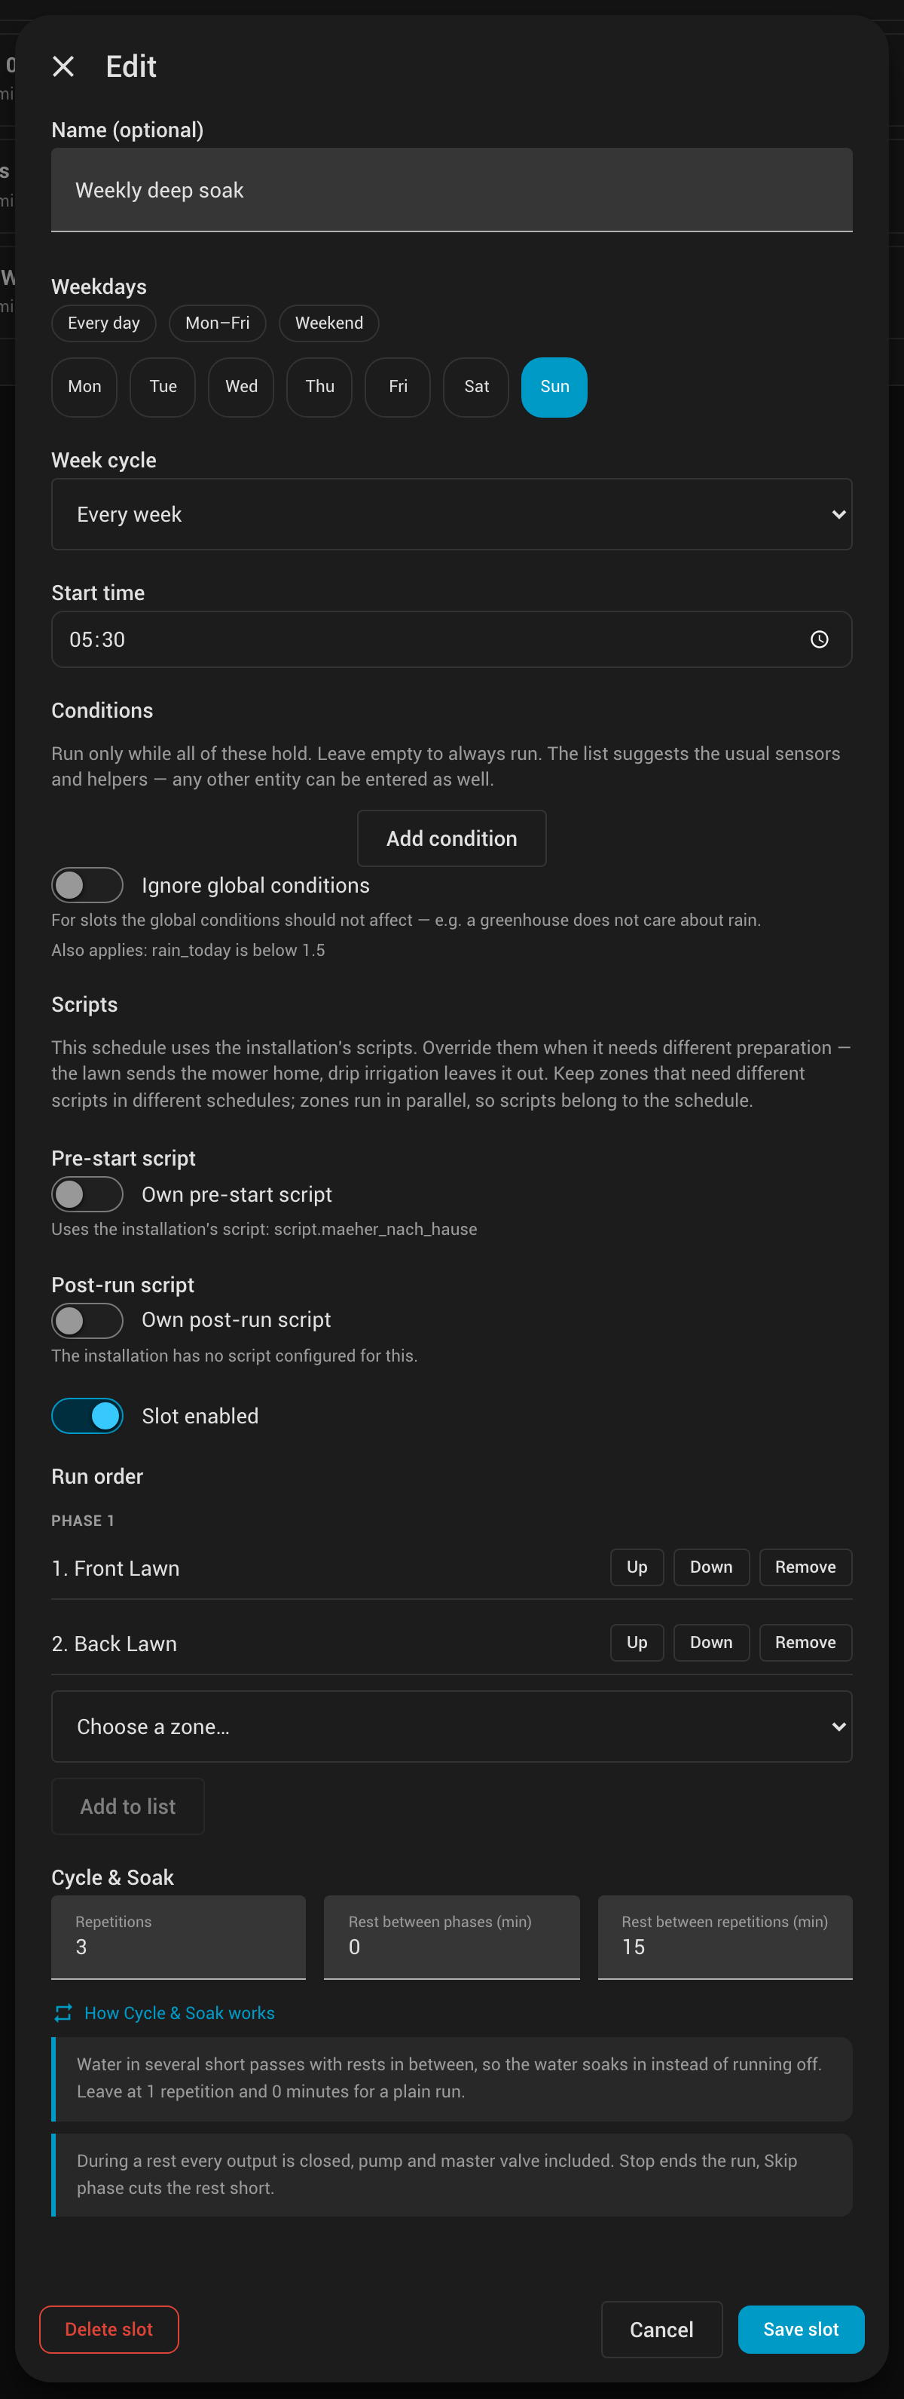Open How Cycle & Soak works link
The width and height of the screenshot is (904, 2399).
pos(180,2012)
